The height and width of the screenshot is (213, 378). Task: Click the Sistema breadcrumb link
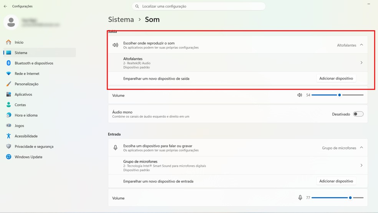click(121, 19)
